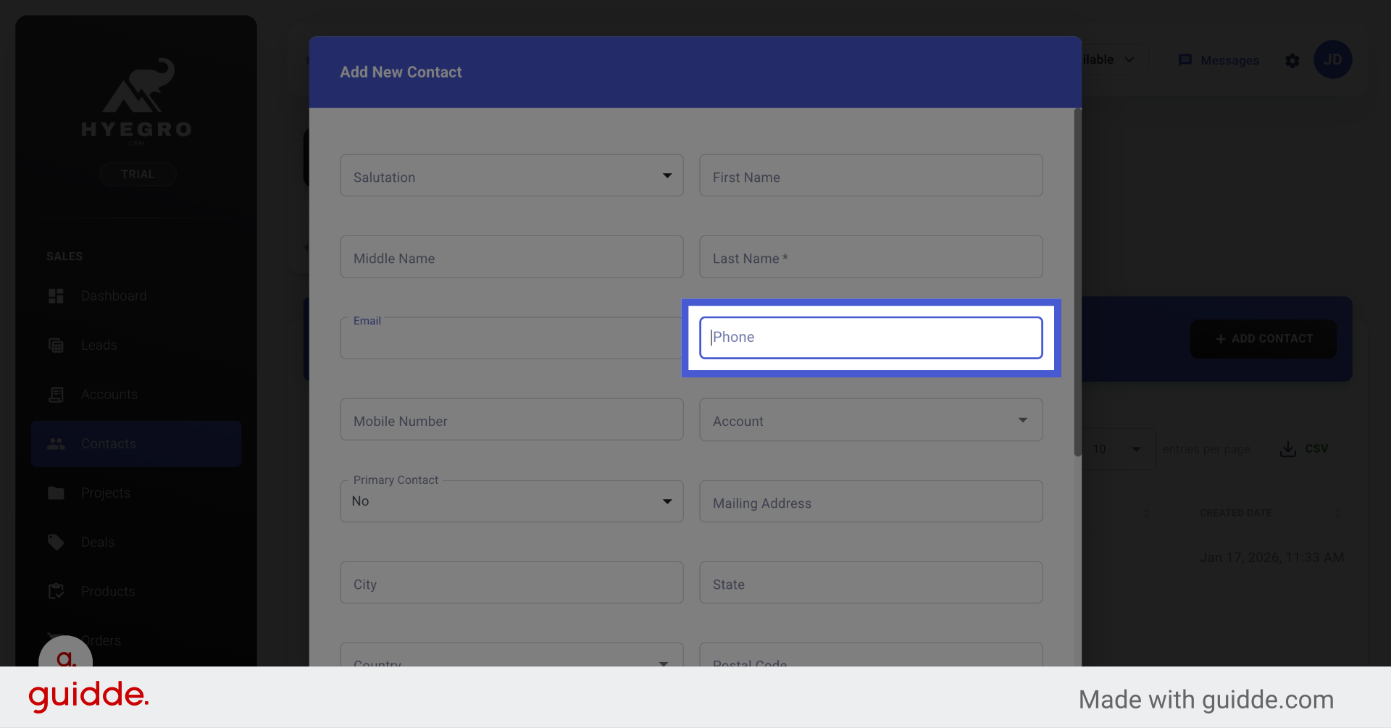This screenshot has height=728, width=1391.
Task: Open the Products section
Action: [107, 591]
